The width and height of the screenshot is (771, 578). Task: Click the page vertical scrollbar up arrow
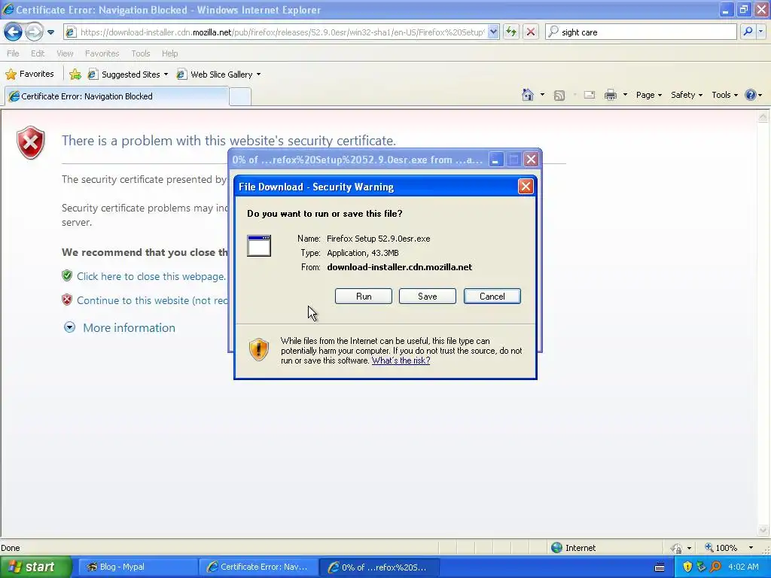point(763,117)
